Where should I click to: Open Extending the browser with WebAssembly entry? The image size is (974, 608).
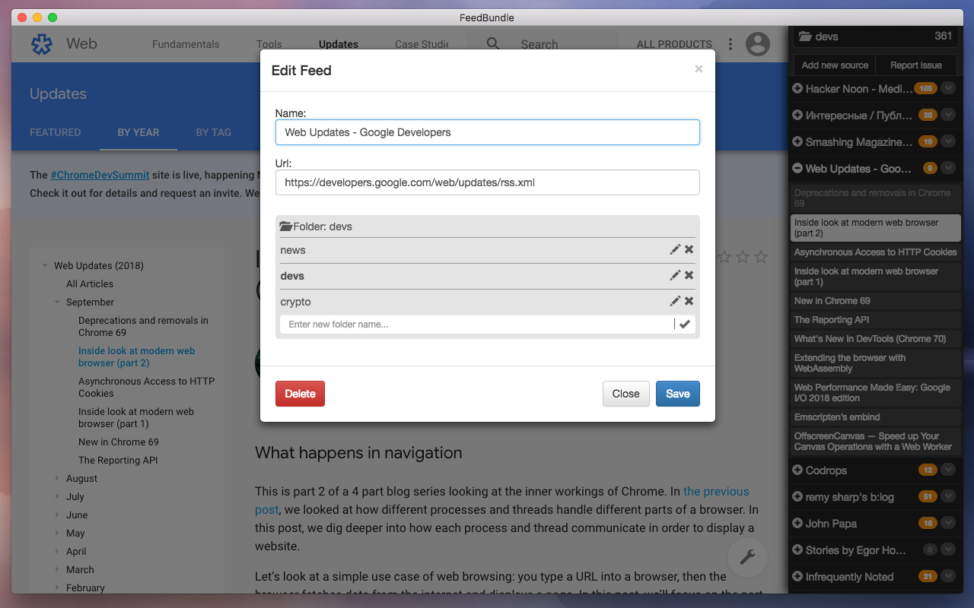(875, 363)
